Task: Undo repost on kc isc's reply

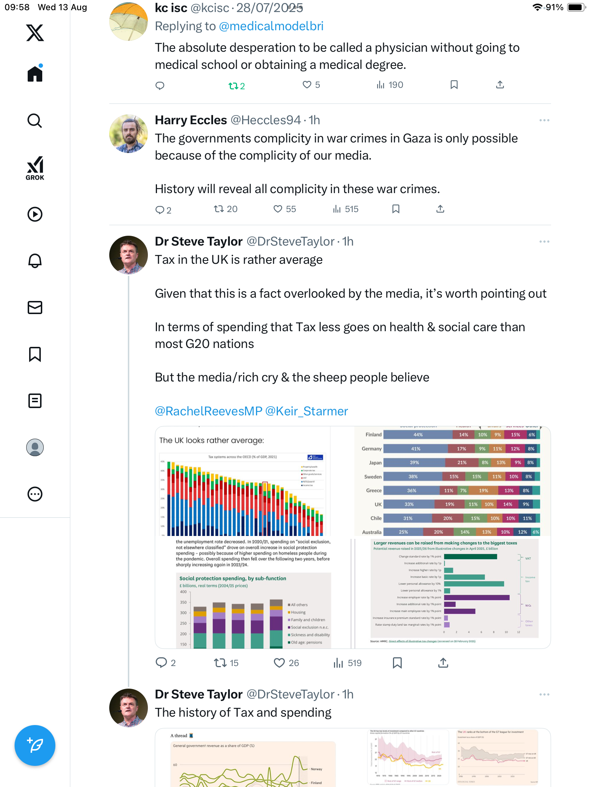Action: [233, 86]
